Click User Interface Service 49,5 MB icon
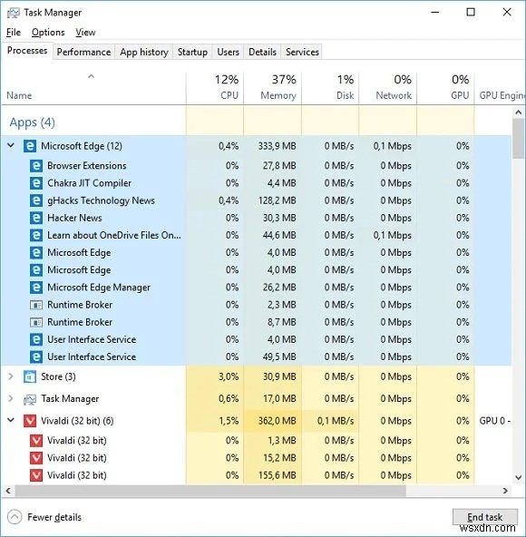 coord(36,356)
